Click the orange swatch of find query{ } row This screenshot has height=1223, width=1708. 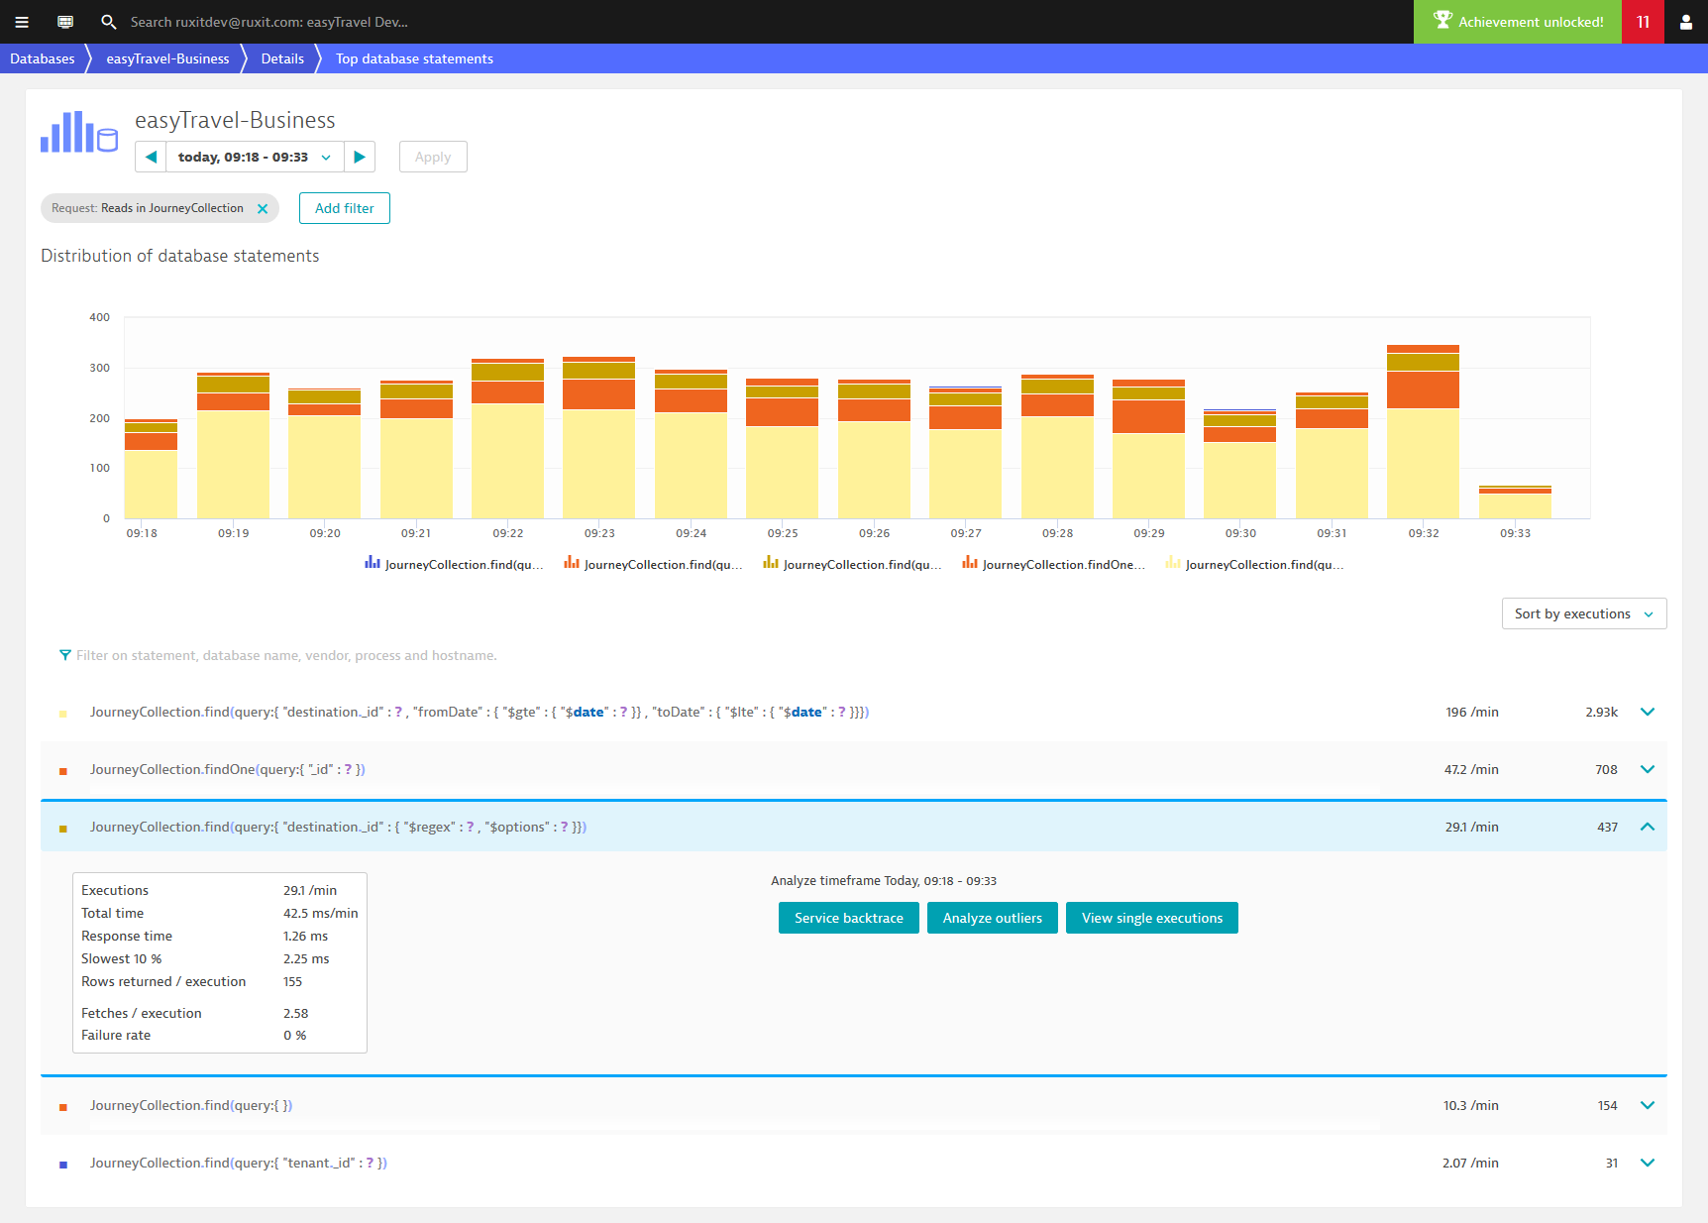(x=63, y=1107)
